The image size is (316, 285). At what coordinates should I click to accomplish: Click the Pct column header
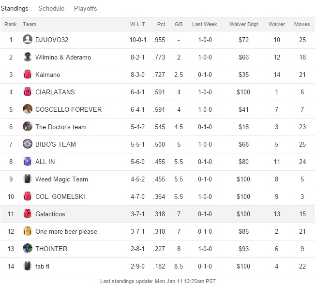pyautogui.click(x=161, y=24)
